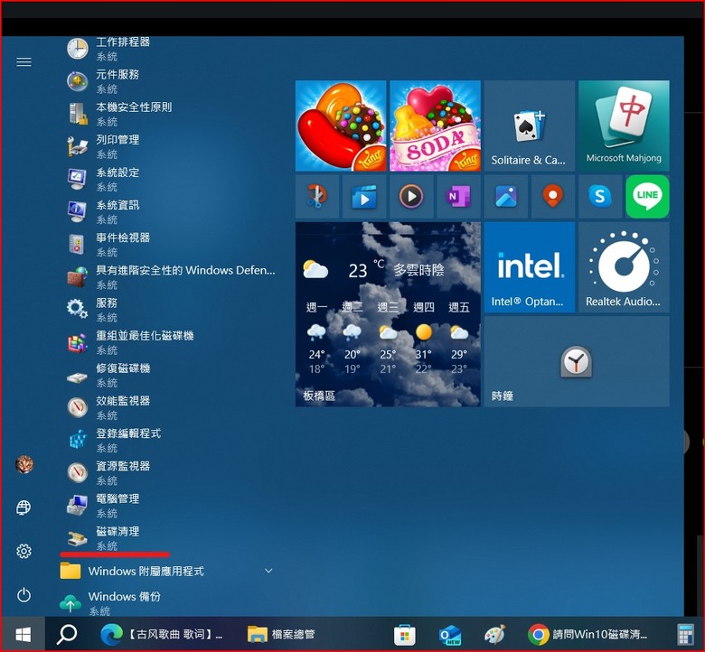Image resolution: width=705 pixels, height=652 pixels.
Task: Open Settings gear in Start sidebar
Action: click(23, 551)
